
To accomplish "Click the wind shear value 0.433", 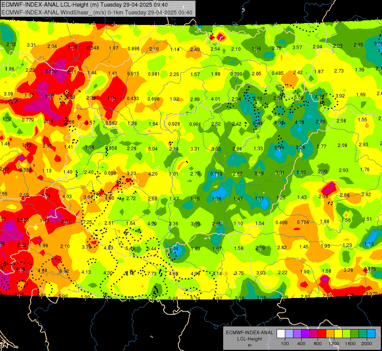I will pos(133,99).
